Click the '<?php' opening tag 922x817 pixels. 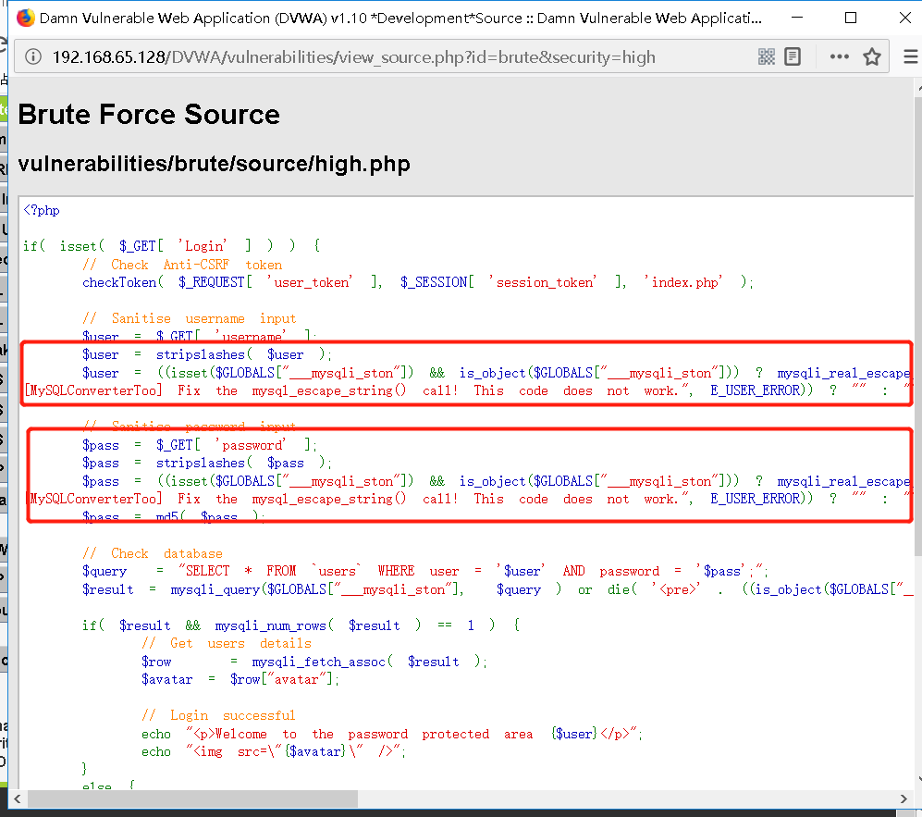42,210
